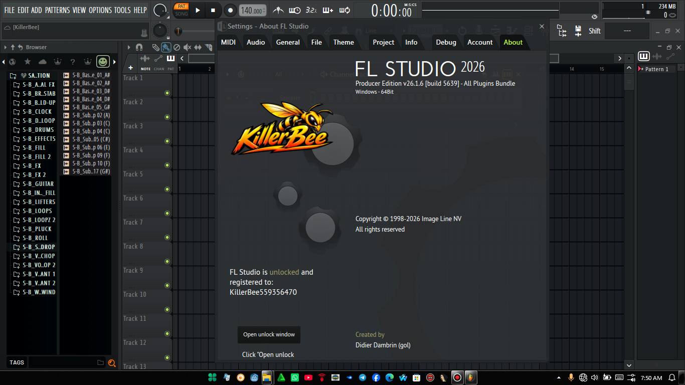
Task: Open the browser question mark tab
Action: point(73,62)
